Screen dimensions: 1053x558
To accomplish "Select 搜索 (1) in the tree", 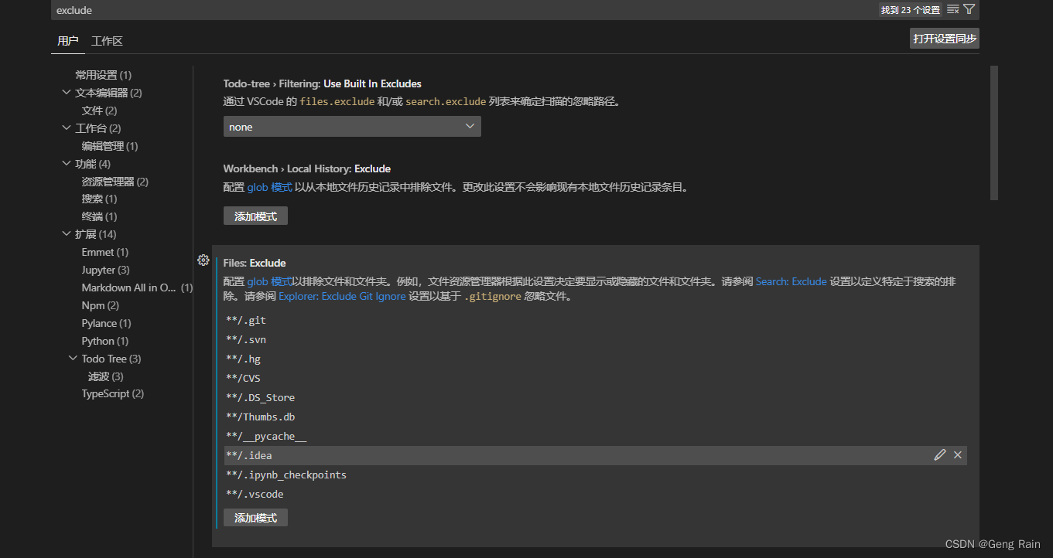I will coord(99,199).
